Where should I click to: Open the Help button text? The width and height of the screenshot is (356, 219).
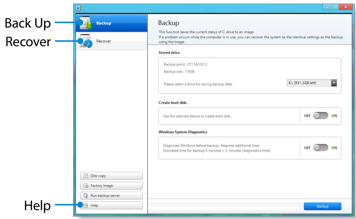pyautogui.click(x=94, y=205)
